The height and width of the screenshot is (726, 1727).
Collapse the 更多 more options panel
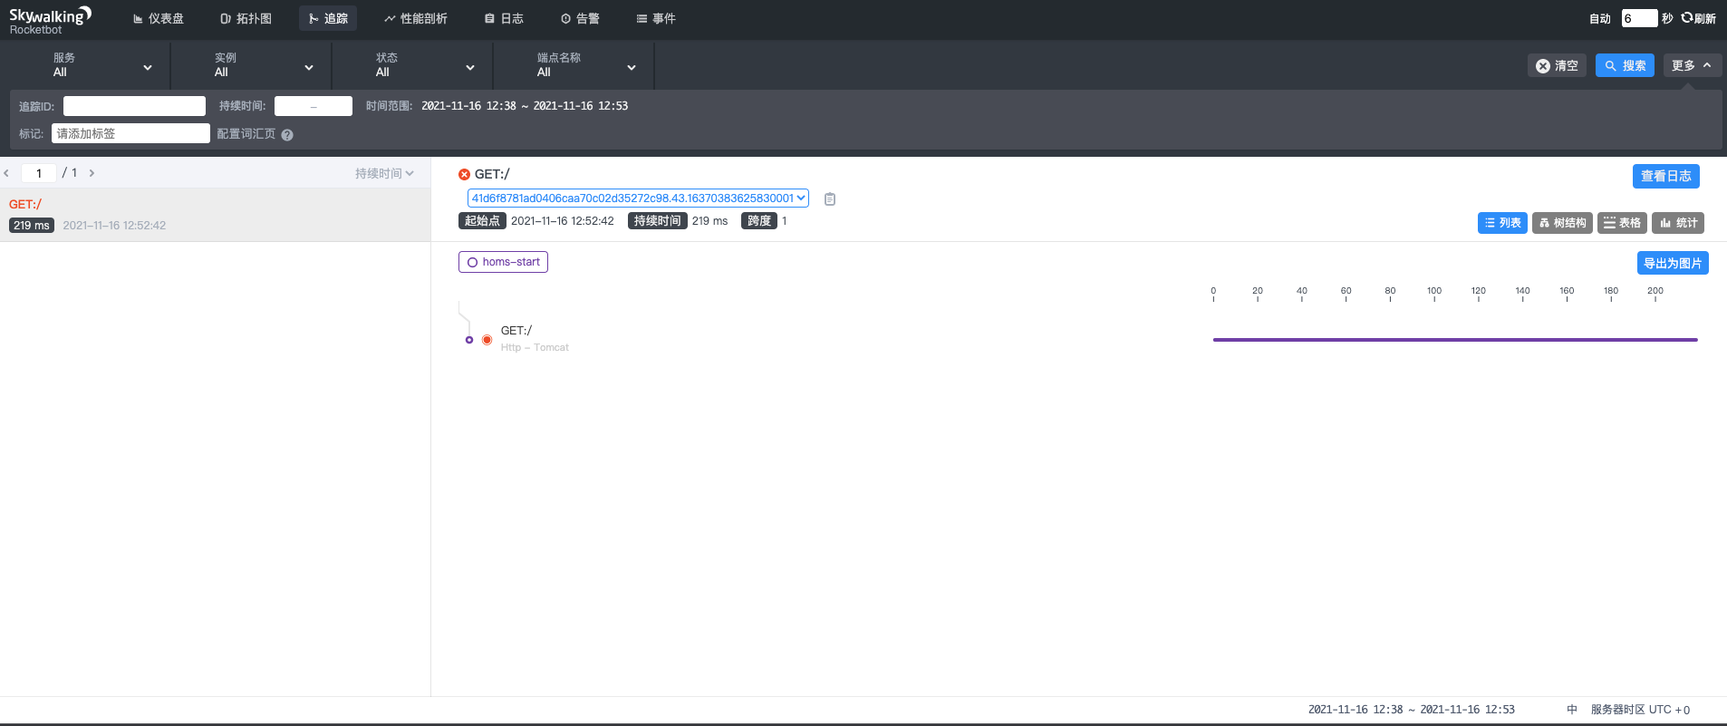(x=1693, y=65)
